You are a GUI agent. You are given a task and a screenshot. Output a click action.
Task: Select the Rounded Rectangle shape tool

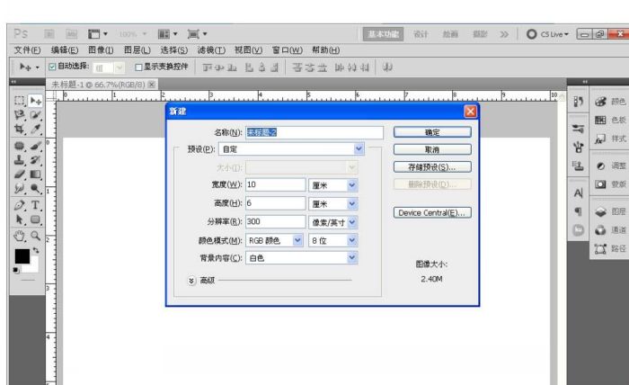pos(35,219)
